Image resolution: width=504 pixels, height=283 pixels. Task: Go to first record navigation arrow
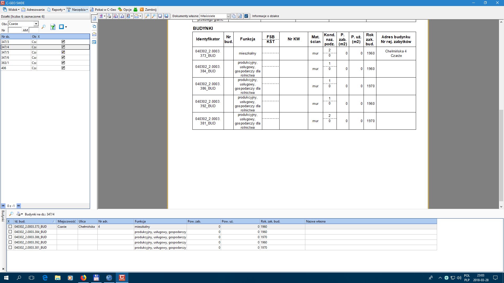coord(3,206)
